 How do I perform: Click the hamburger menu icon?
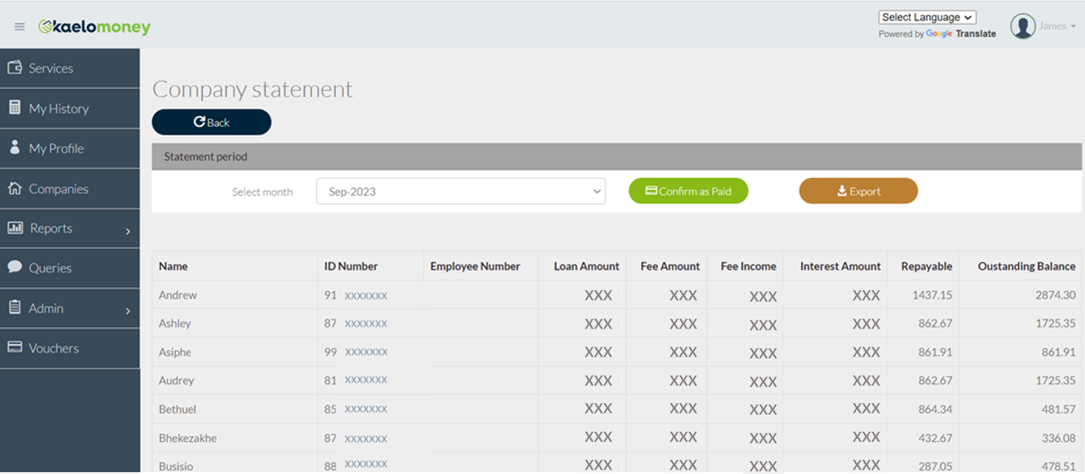20,27
